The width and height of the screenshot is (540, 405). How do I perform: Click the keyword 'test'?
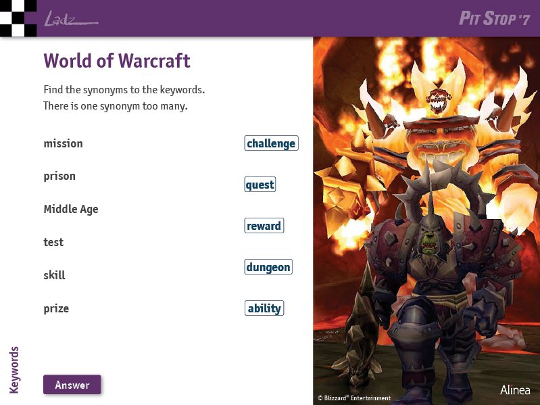pyautogui.click(x=53, y=242)
